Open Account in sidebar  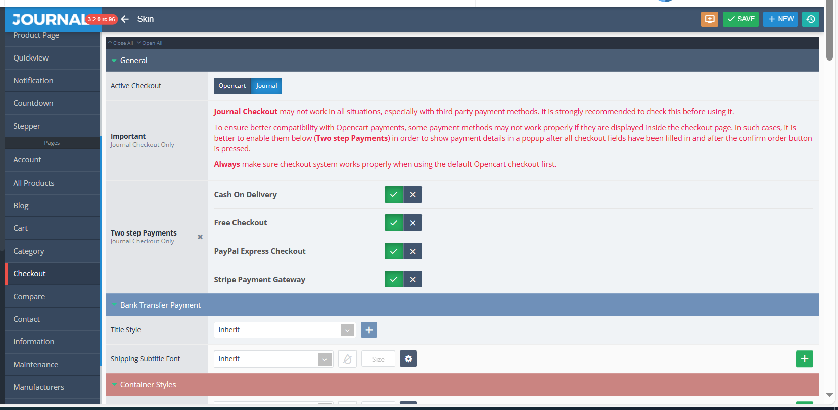[x=52, y=160]
